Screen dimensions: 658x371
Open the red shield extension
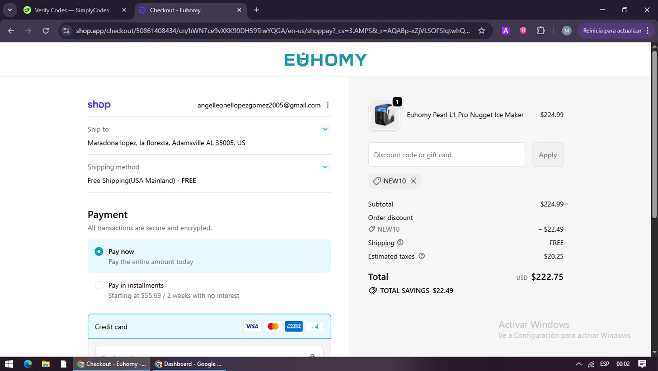pos(523,31)
